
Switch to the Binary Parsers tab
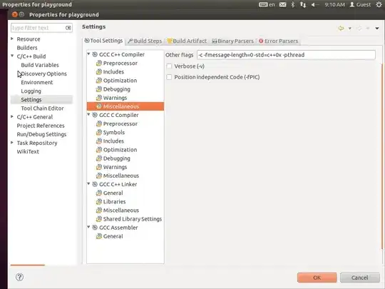click(232, 41)
